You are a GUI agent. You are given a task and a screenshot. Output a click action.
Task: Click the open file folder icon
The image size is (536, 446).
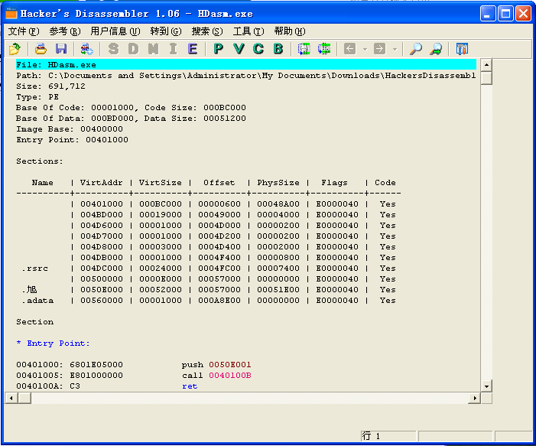tap(15, 49)
